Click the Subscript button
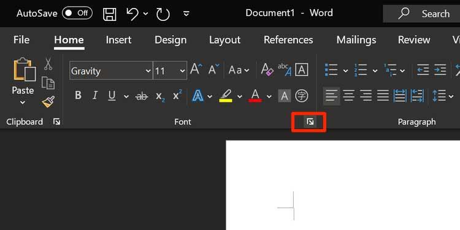460x230 pixels. [159, 96]
